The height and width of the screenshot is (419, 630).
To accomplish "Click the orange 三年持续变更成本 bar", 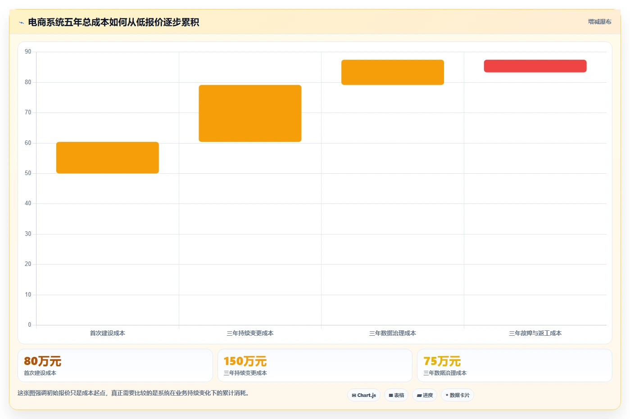I will (x=250, y=113).
